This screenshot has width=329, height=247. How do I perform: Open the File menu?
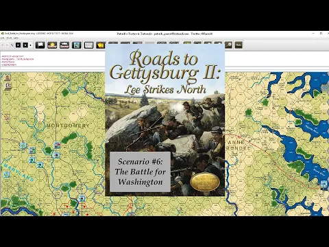point(2,38)
